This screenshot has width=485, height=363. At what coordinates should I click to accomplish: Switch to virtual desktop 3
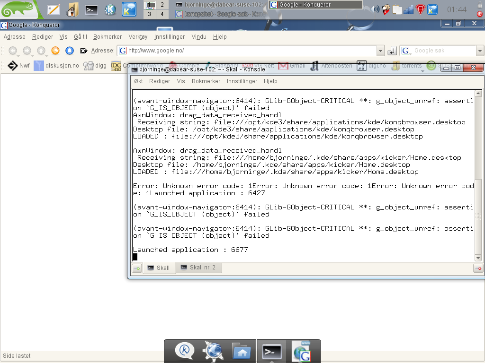(149, 14)
